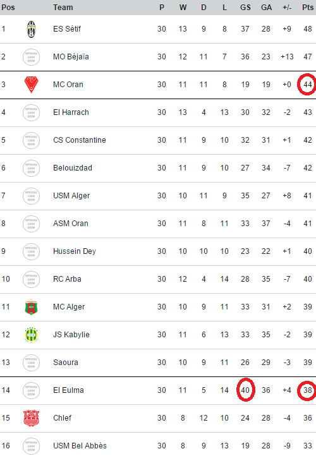This screenshot has width=316, height=456.
Task: Click USM Bel Abbès placeholder logo
Action: point(31,446)
